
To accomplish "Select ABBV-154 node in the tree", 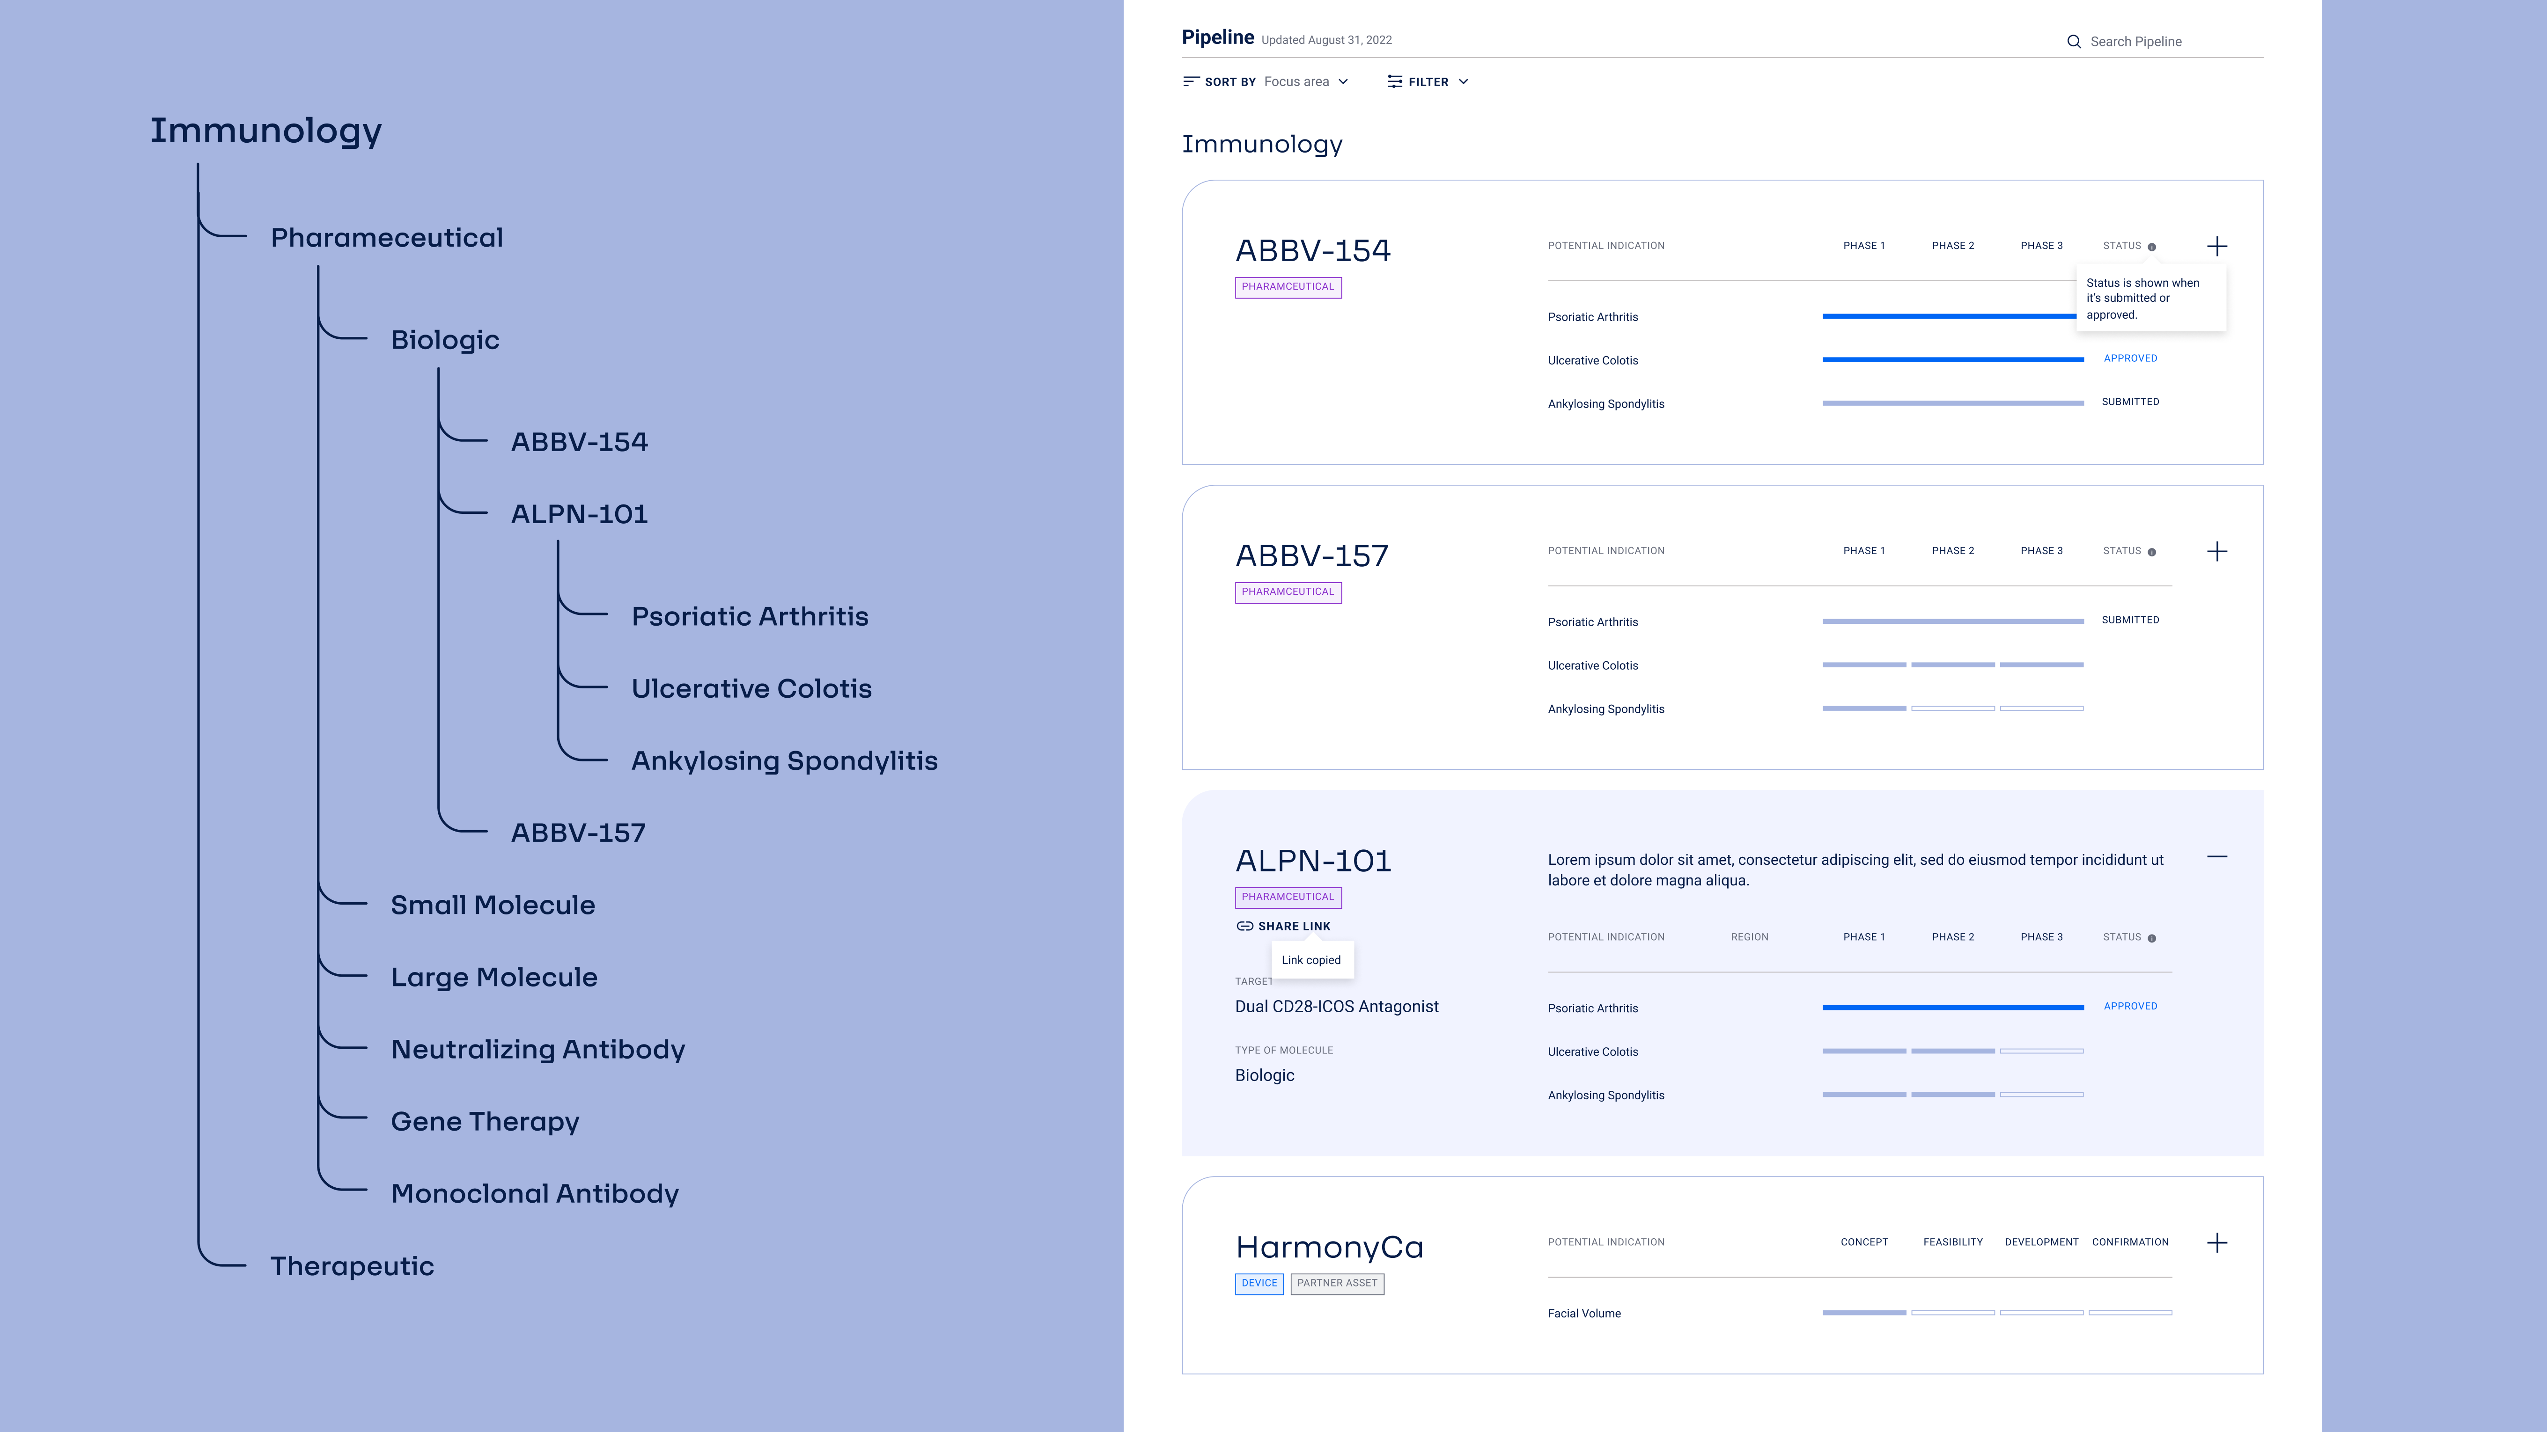I will tap(580, 442).
